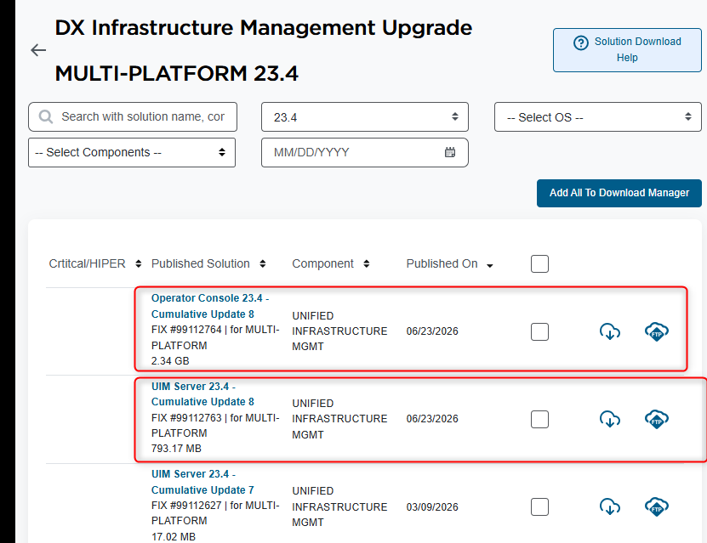Go back using the left arrow icon
Image resolution: width=707 pixels, height=543 pixels.
point(38,50)
